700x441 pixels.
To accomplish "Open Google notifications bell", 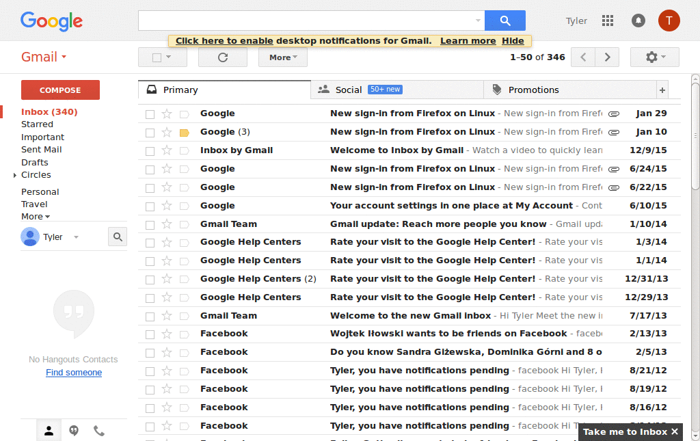I will [638, 21].
